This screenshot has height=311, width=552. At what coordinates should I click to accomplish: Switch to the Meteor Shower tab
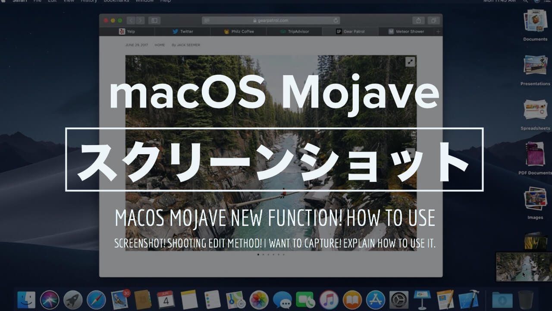tap(406, 32)
